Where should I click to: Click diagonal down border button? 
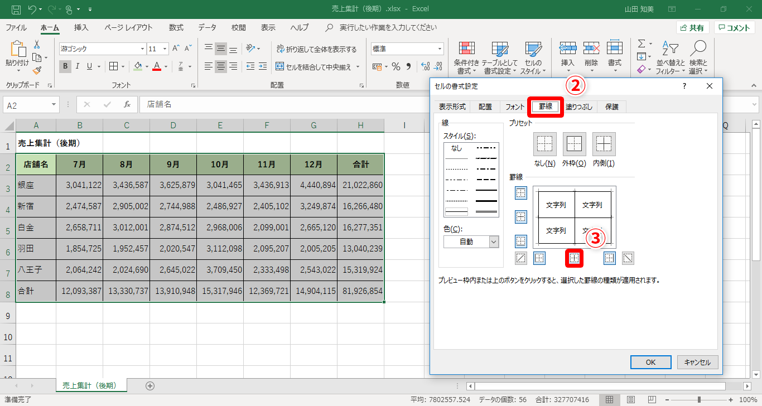(x=628, y=258)
